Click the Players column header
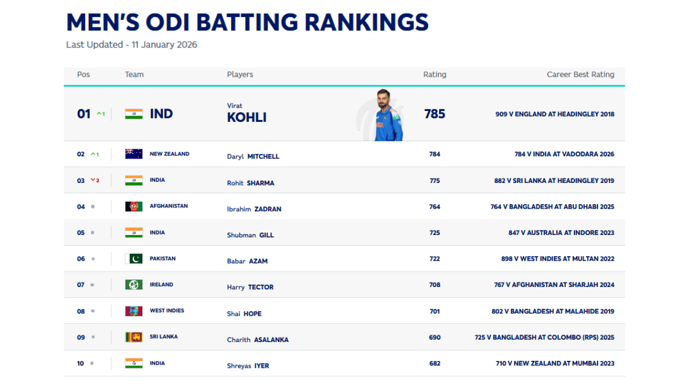This screenshot has width=686, height=386. tap(240, 74)
